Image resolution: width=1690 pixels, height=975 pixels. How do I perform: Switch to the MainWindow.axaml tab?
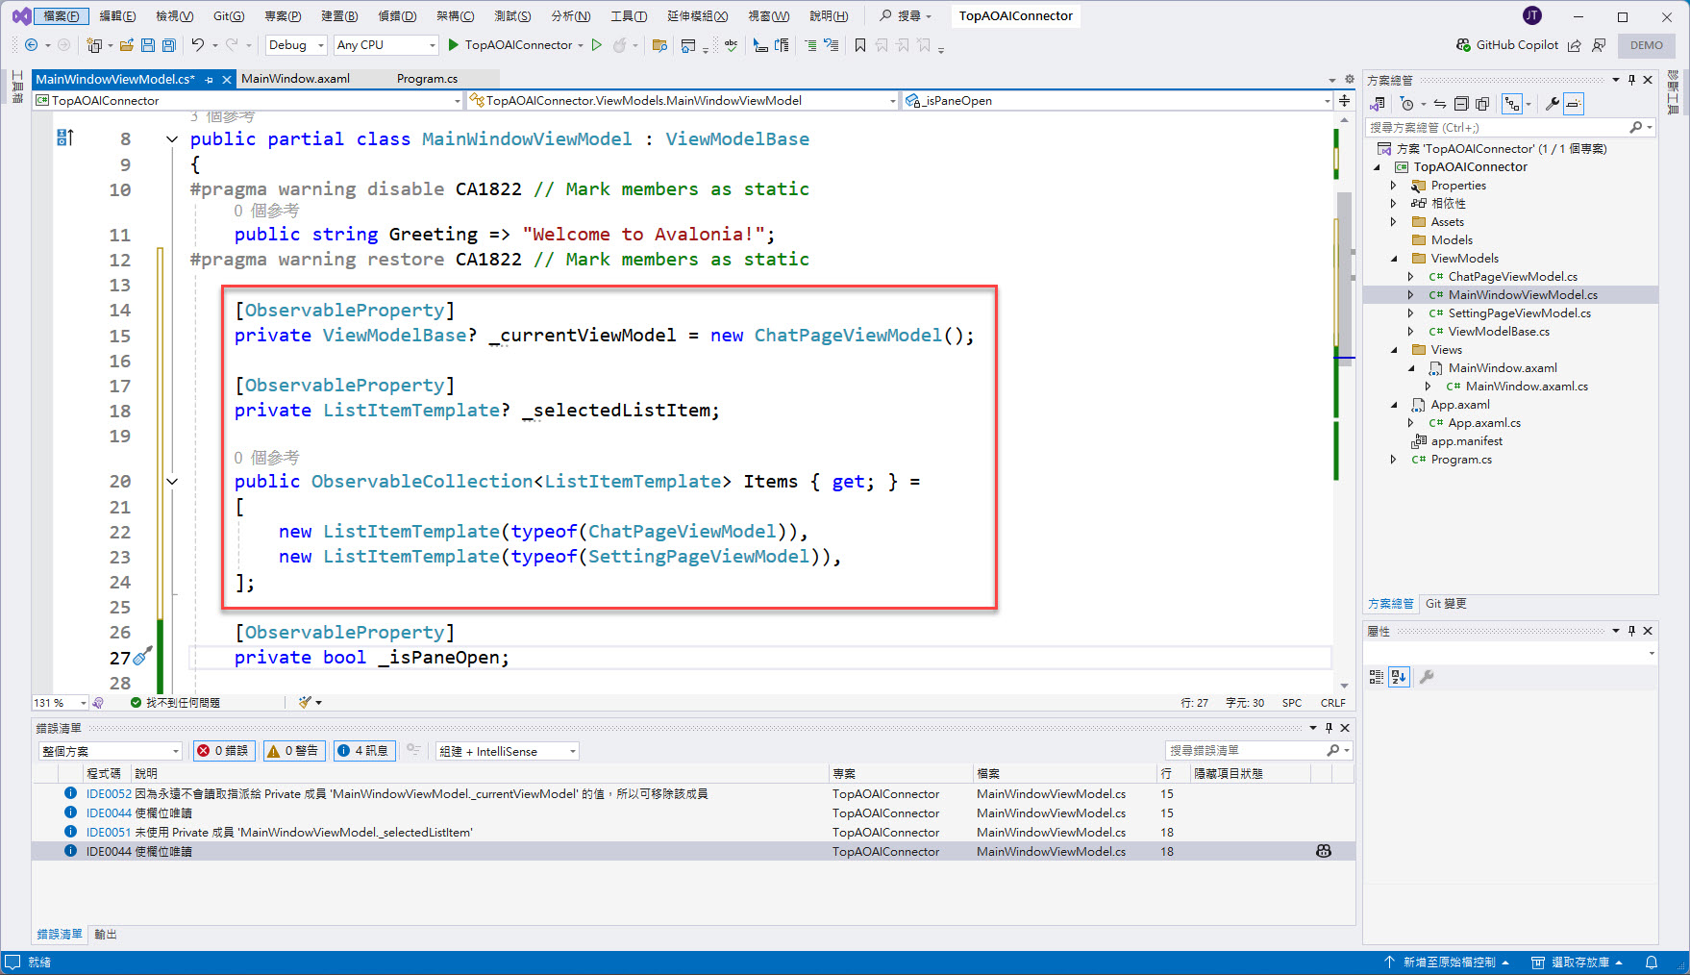coord(295,79)
